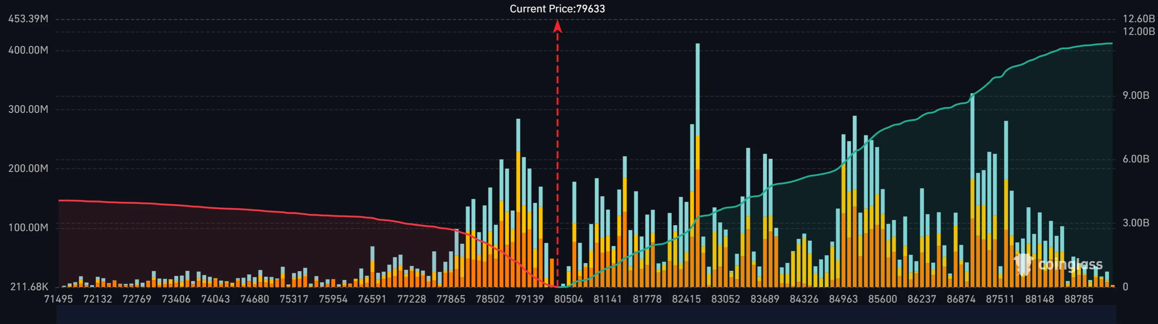Click the 74043 price tick label
This screenshot has width=1158, height=324.
pyautogui.click(x=215, y=299)
